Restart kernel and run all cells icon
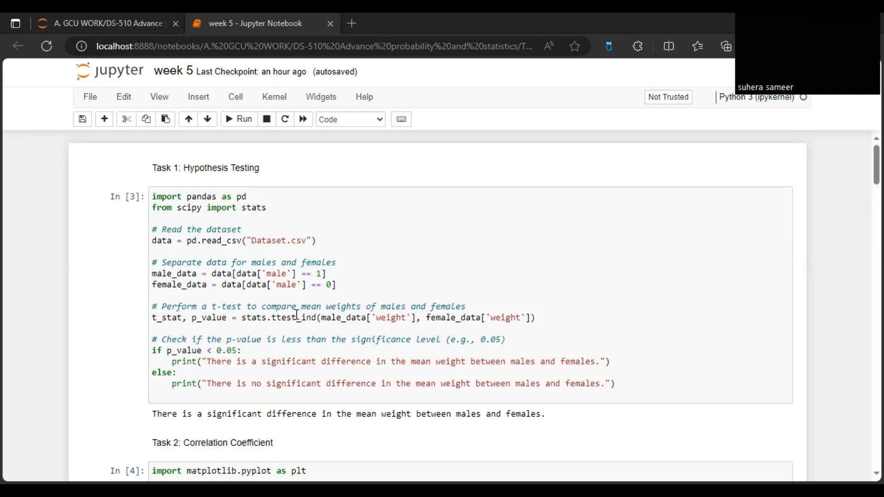 click(303, 119)
